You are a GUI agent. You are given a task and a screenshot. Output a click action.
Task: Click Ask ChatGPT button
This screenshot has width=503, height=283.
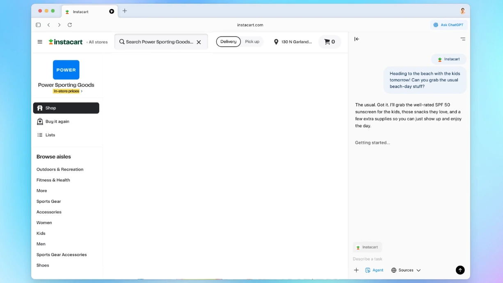pos(448,25)
